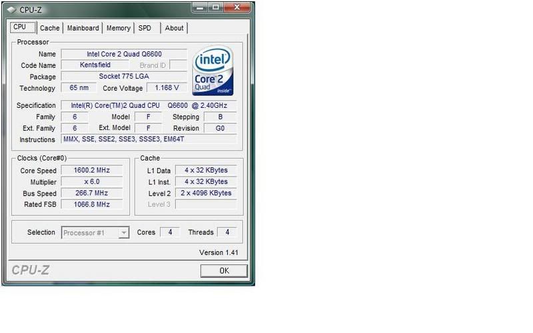Click the Package value Socket 775 LGA
Viewport: 533px width, 333px height.
point(124,77)
